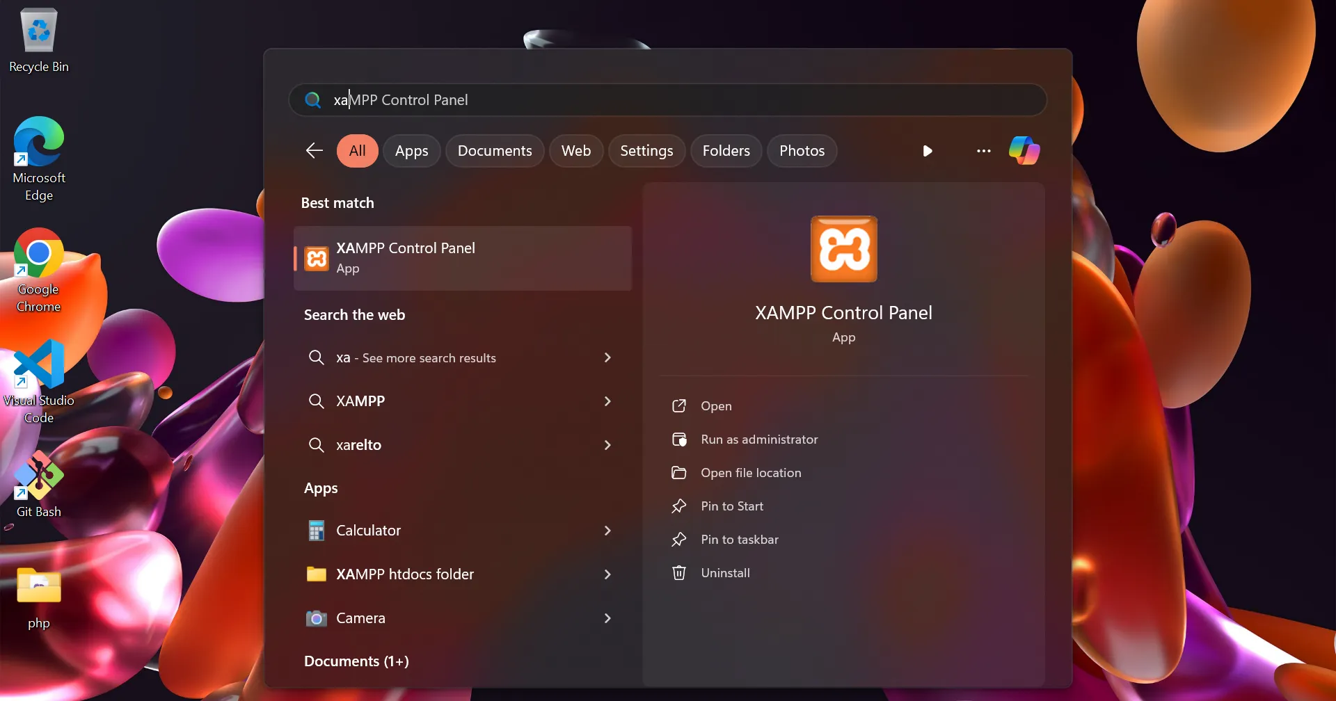
Task: Choose Pin to taskbar
Action: [x=740, y=540]
